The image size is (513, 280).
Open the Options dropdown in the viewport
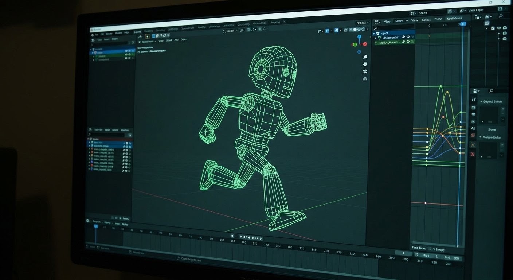tap(363, 23)
